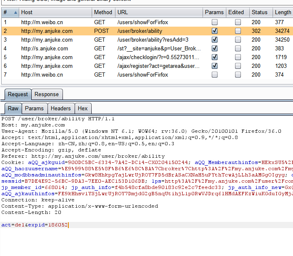293x256 pixels.
Task: Select the /ajax/register?act=getarea URL cell
Action: [x=158, y=66]
